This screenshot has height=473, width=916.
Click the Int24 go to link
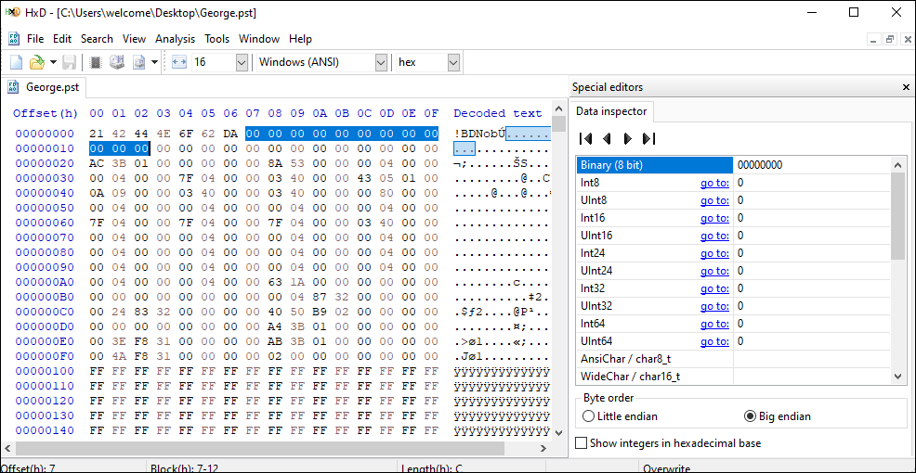pos(714,253)
